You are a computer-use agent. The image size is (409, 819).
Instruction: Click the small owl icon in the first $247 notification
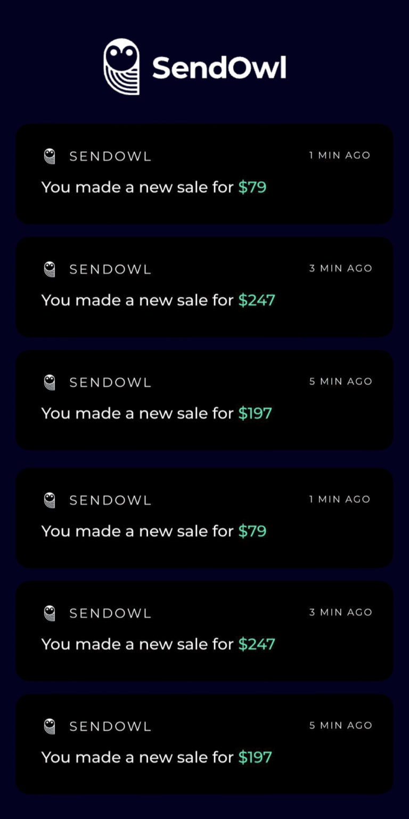click(x=50, y=269)
